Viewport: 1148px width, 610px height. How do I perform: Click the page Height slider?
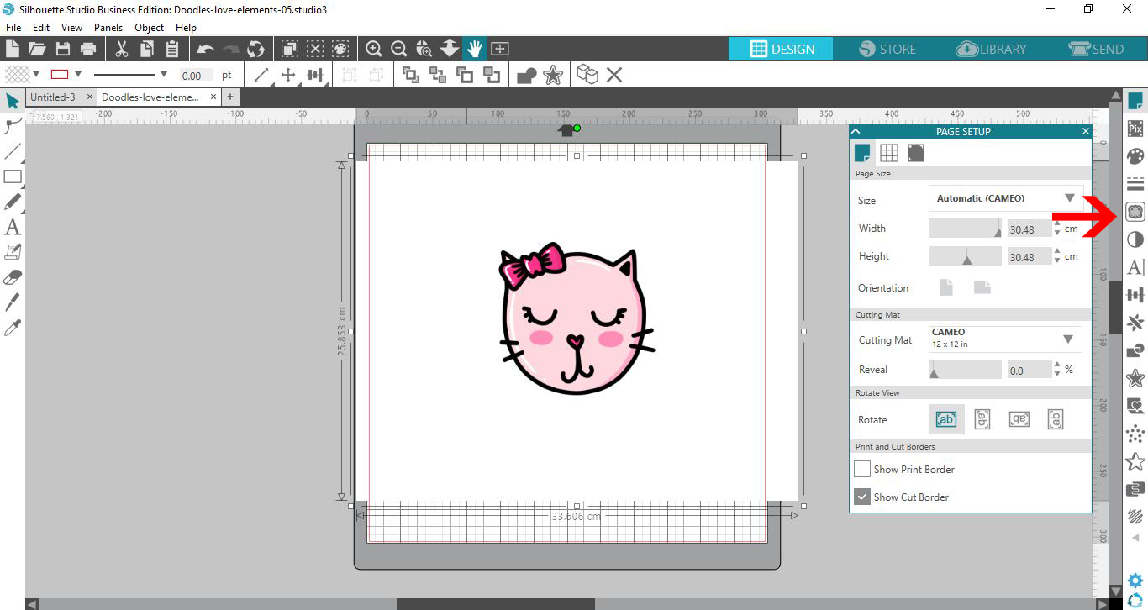coord(966,256)
